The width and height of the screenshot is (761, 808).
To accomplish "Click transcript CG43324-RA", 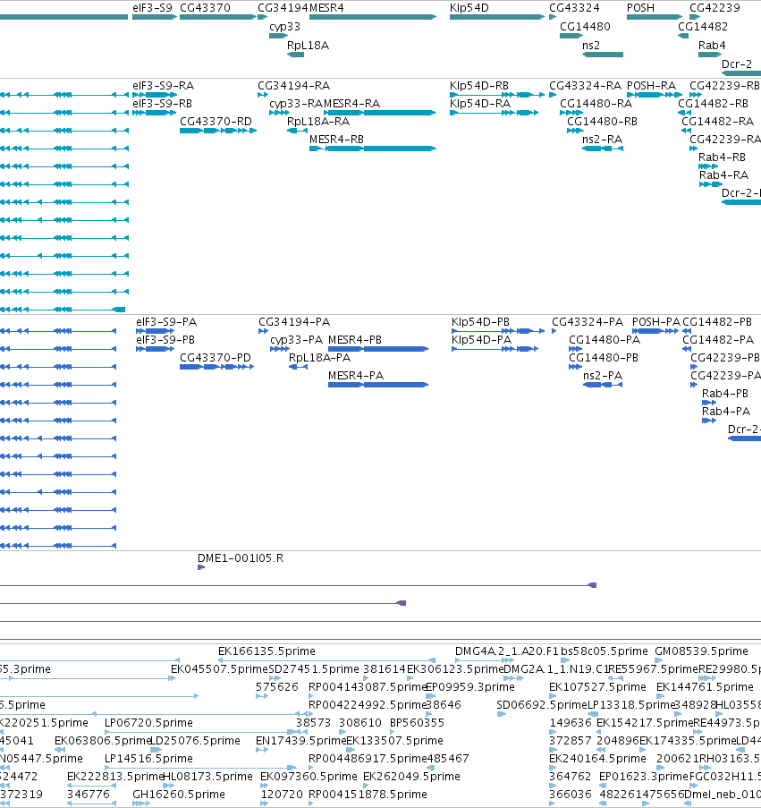I will coord(553,95).
